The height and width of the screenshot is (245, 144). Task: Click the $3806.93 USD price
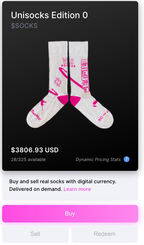(35, 150)
